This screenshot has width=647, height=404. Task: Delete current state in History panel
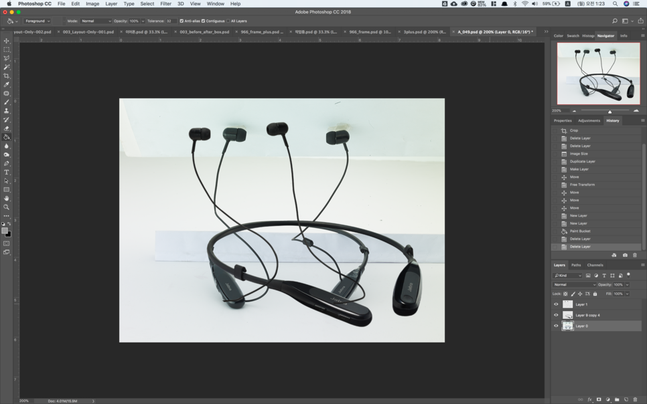click(x=635, y=256)
